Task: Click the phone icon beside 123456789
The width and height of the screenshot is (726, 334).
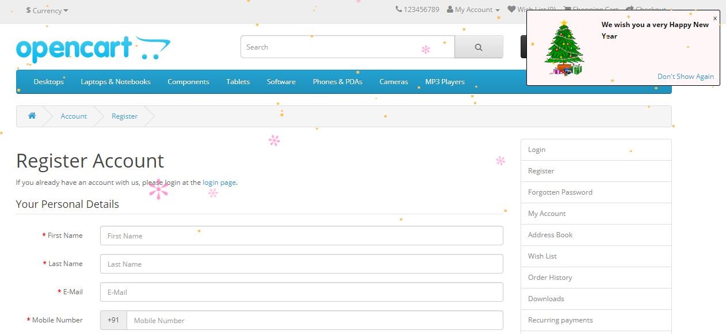Action: coord(399,9)
